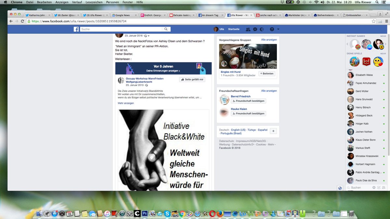Show previous instant games arrow
Image resolution: width=390 pixels, height=219 pixels.
347,44
